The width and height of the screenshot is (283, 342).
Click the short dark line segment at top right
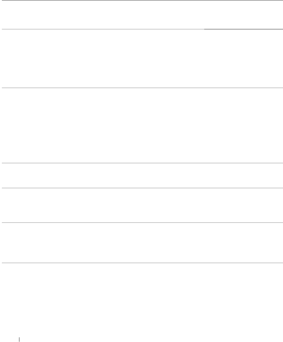(x=243, y=29)
